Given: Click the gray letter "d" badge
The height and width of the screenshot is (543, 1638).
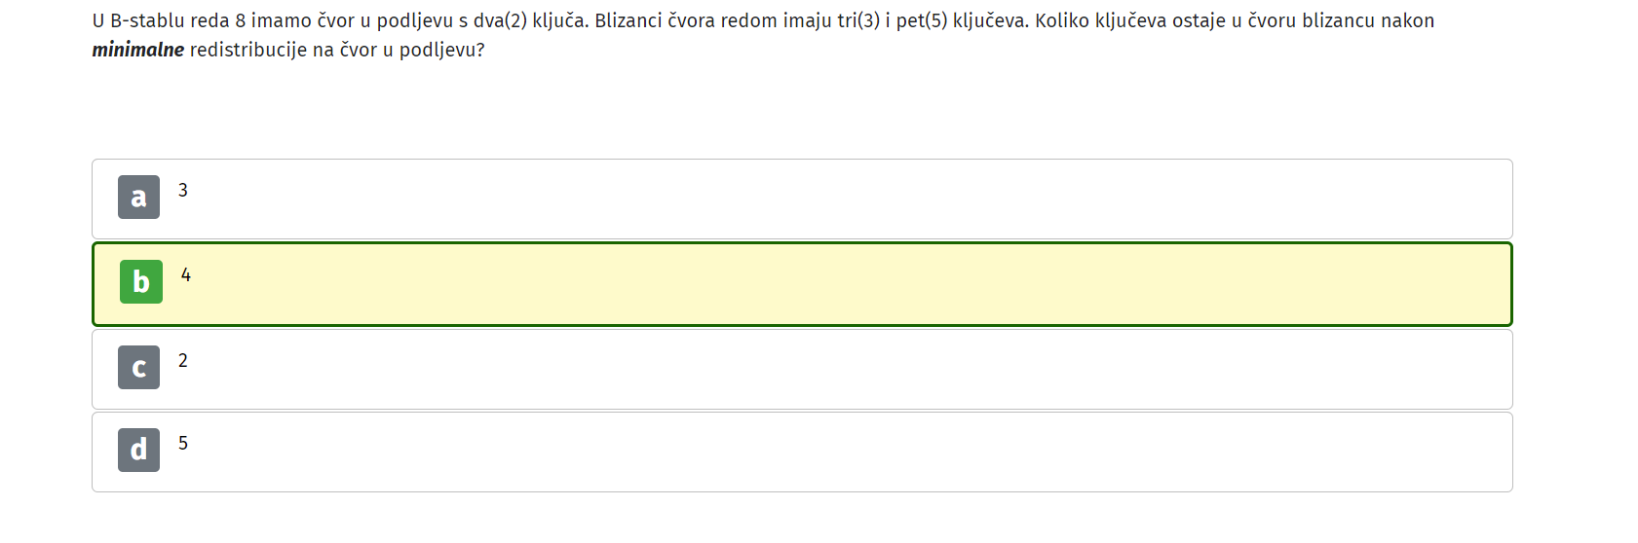Looking at the screenshot, I should click(x=138, y=451).
